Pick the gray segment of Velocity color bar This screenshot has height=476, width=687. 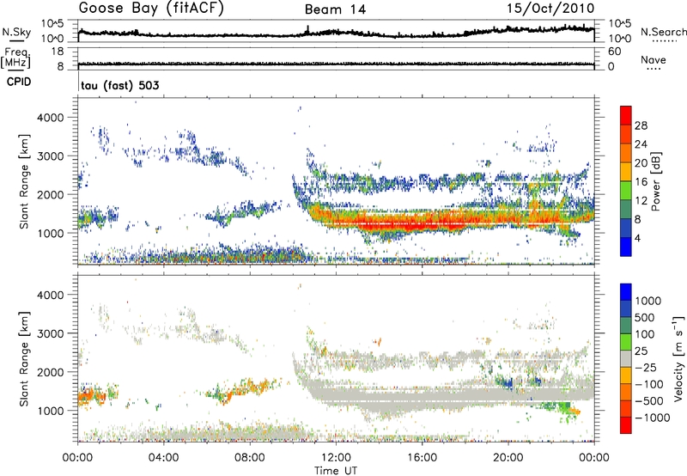coord(626,358)
